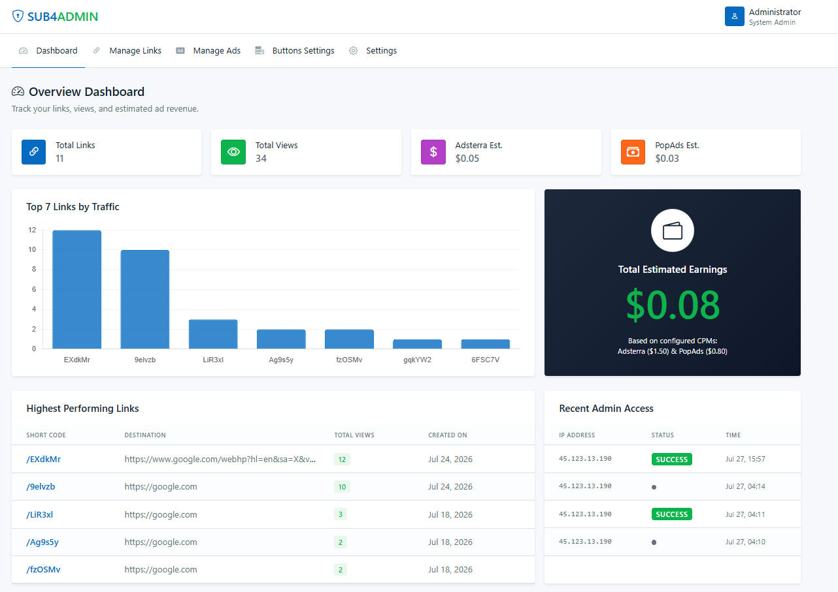Open the Dashboard tab
The width and height of the screenshot is (838, 592).
tap(48, 51)
